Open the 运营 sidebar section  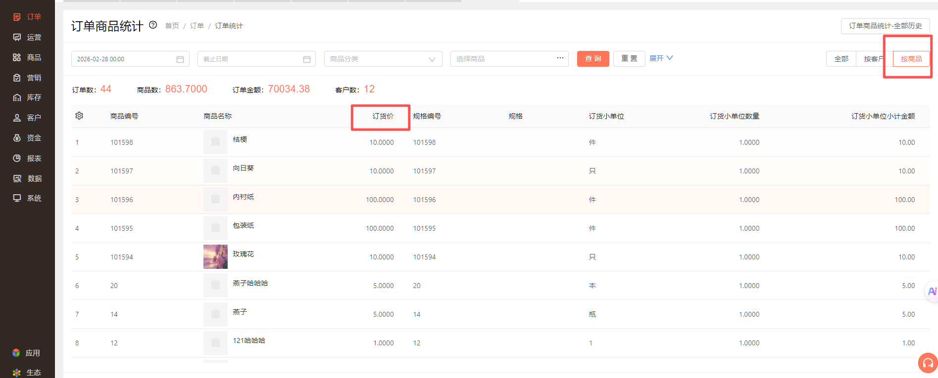[27, 37]
